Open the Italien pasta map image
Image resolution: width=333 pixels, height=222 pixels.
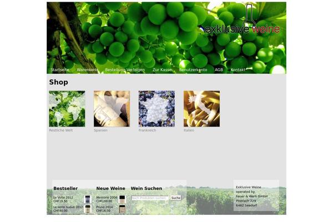[202, 109]
